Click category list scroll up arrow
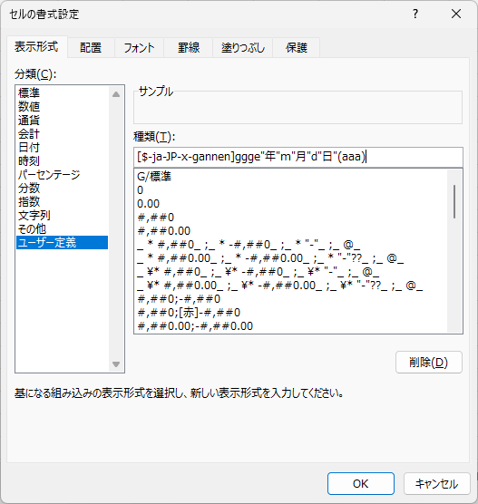478x504 pixels. coord(116,94)
